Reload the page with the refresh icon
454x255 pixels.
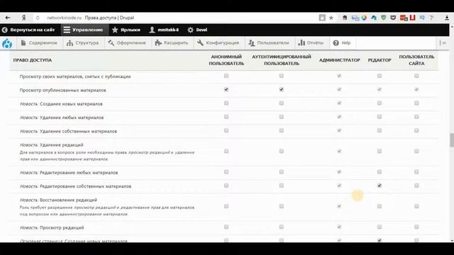[38, 18]
